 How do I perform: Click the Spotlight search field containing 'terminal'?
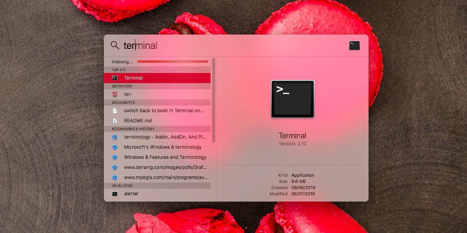pyautogui.click(x=233, y=46)
